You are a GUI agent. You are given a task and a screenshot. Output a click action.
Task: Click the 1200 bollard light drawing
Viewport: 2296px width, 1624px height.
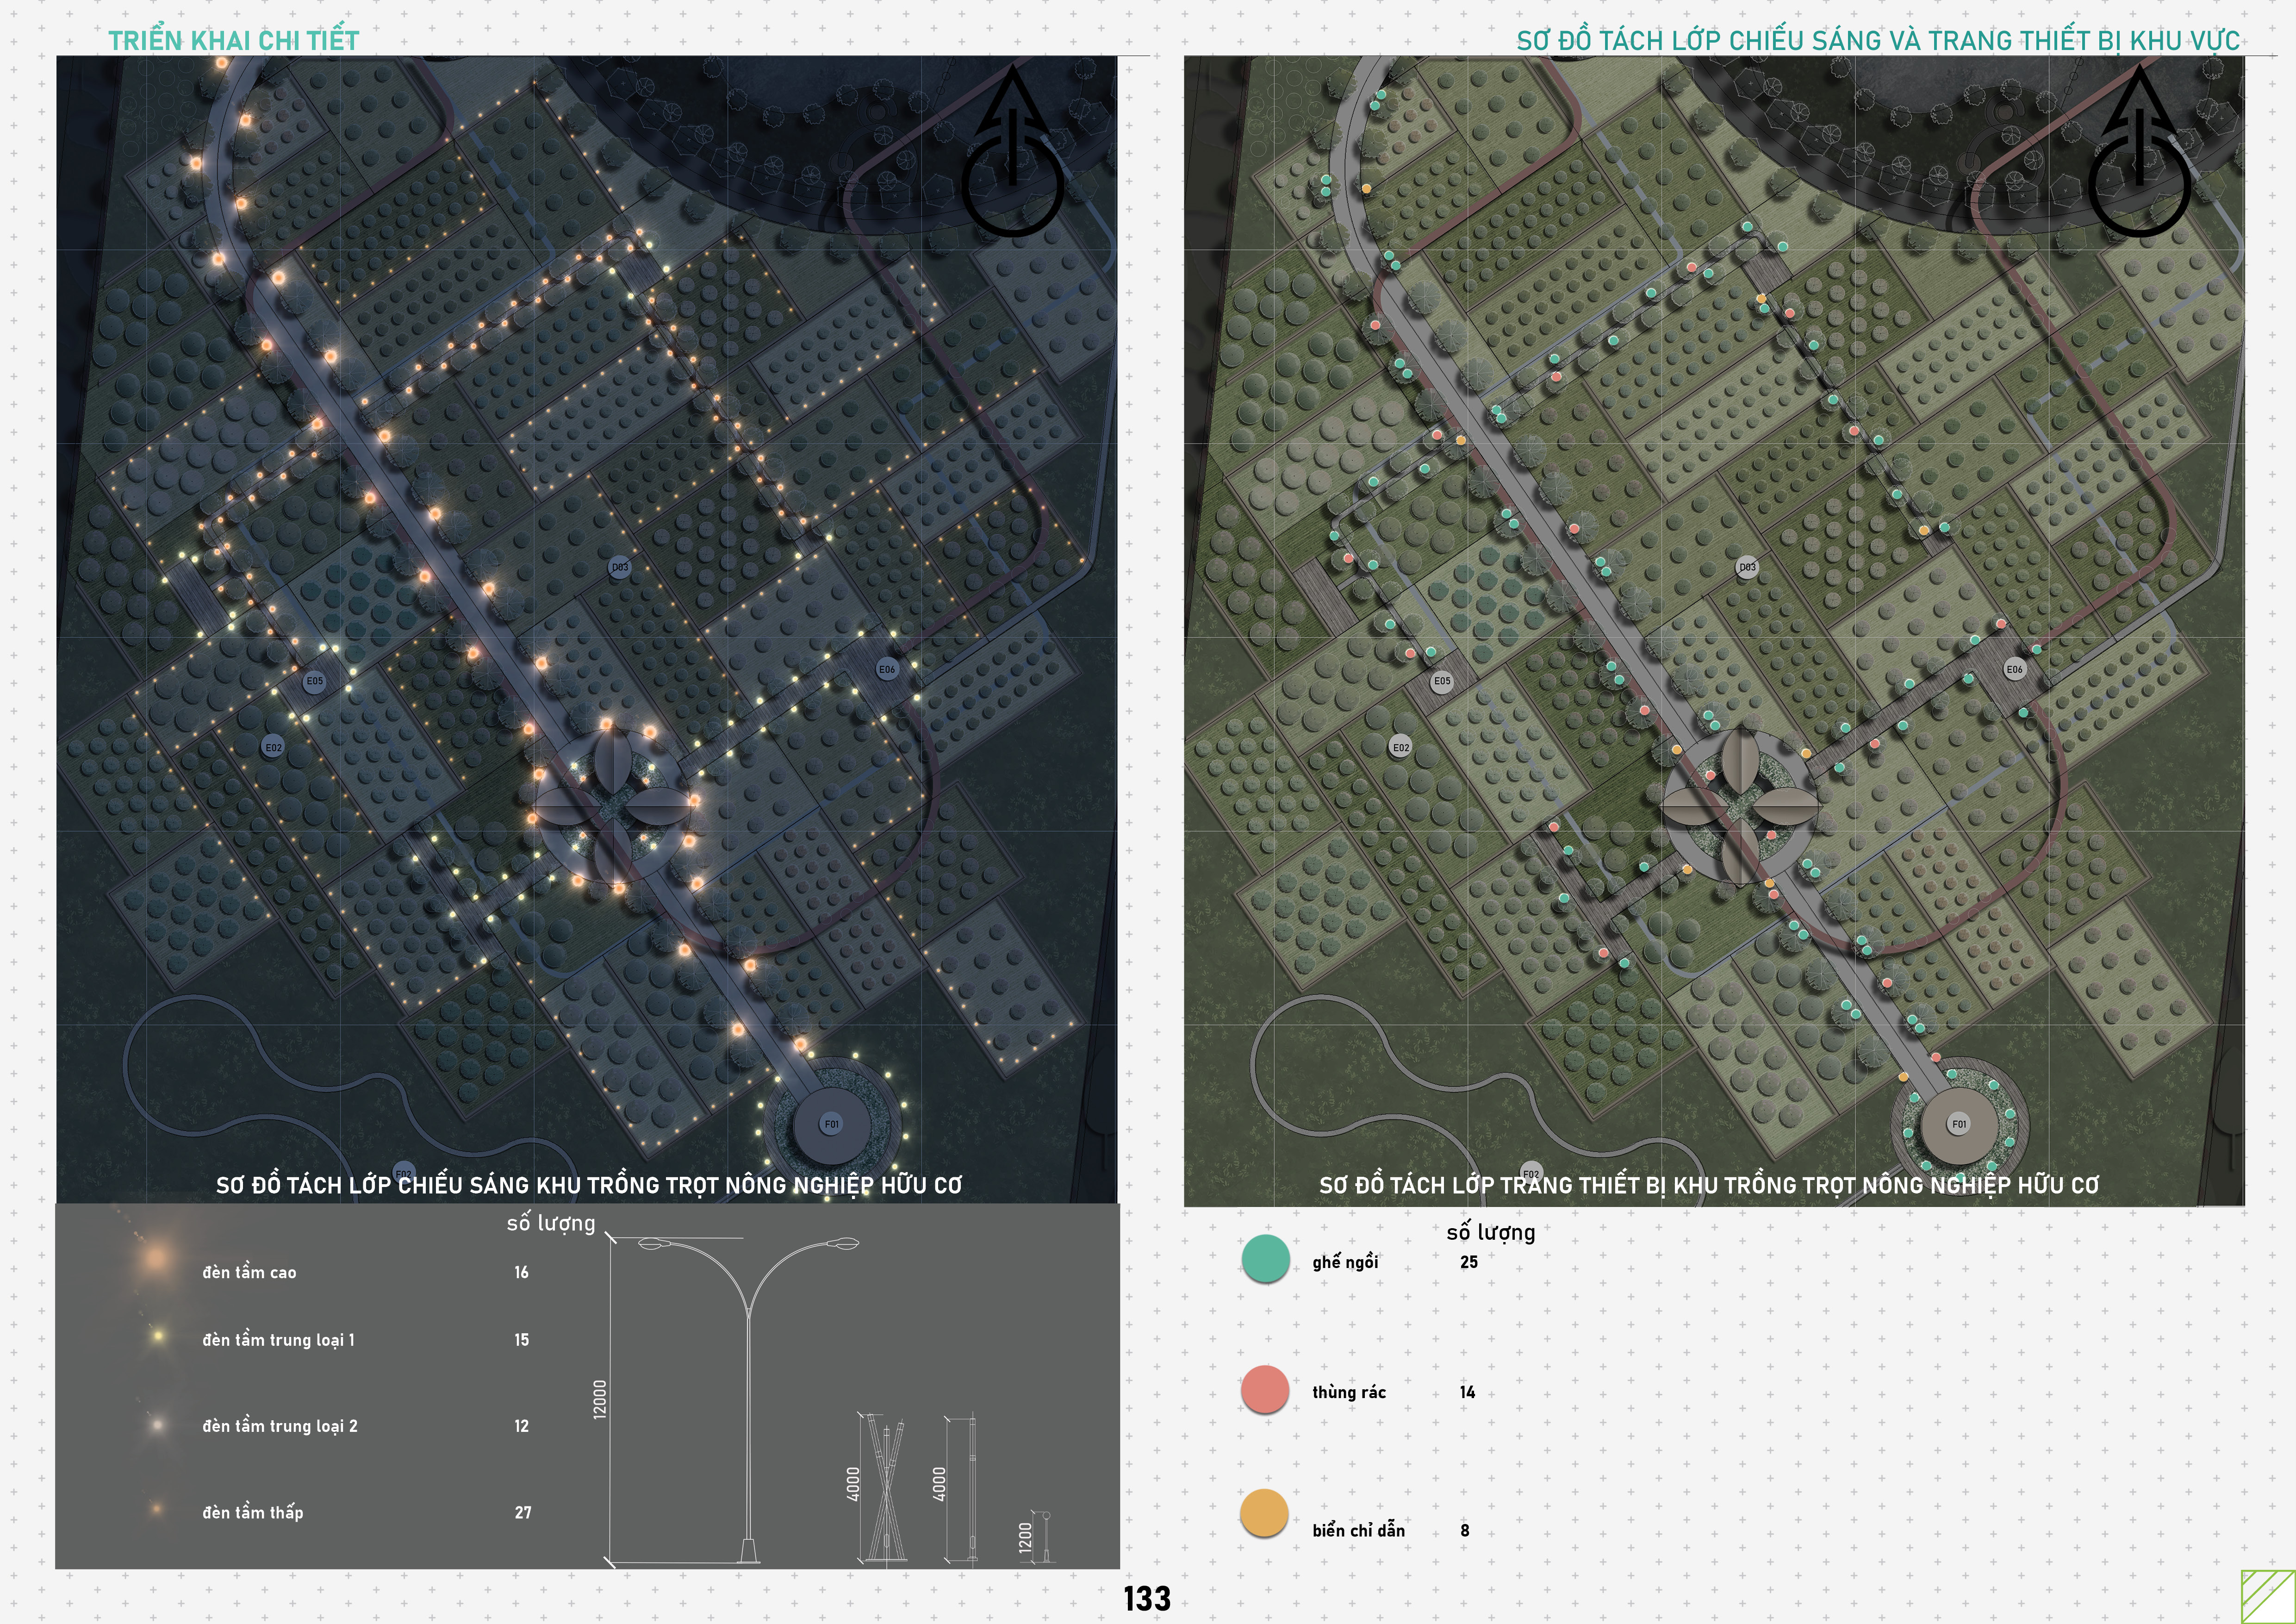coord(1046,1538)
